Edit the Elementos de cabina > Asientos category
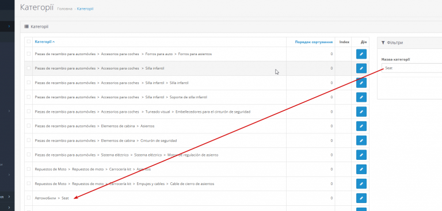The image size is (442, 211). pos(361,126)
